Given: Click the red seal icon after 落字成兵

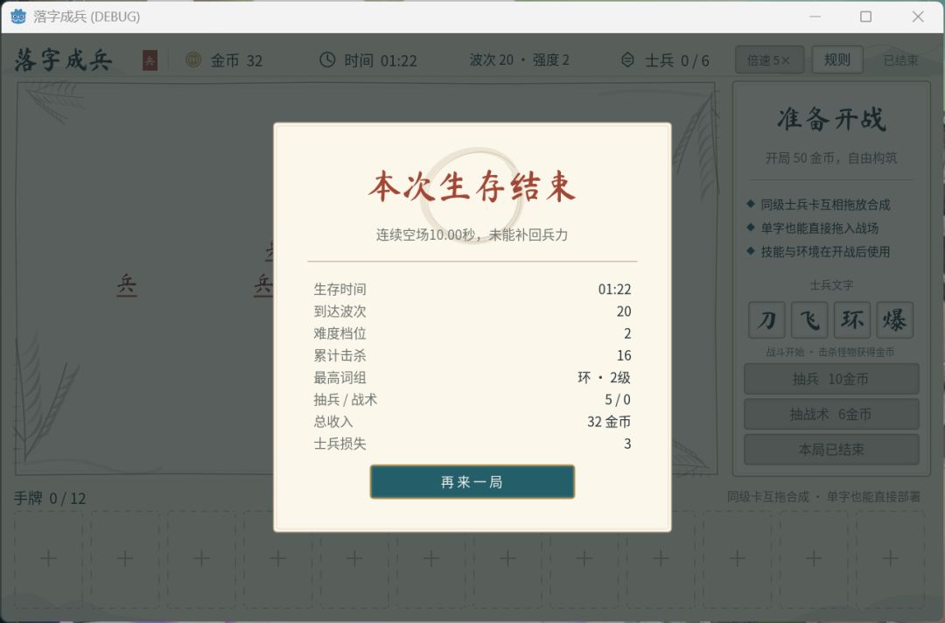Looking at the screenshot, I should (150, 60).
